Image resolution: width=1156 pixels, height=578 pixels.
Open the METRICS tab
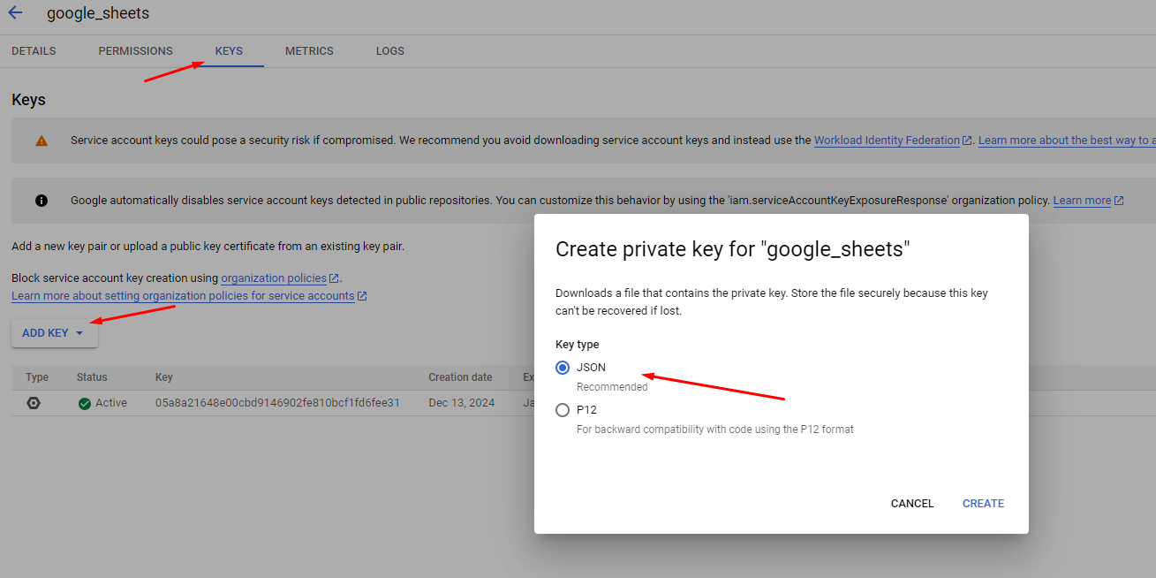coord(309,50)
